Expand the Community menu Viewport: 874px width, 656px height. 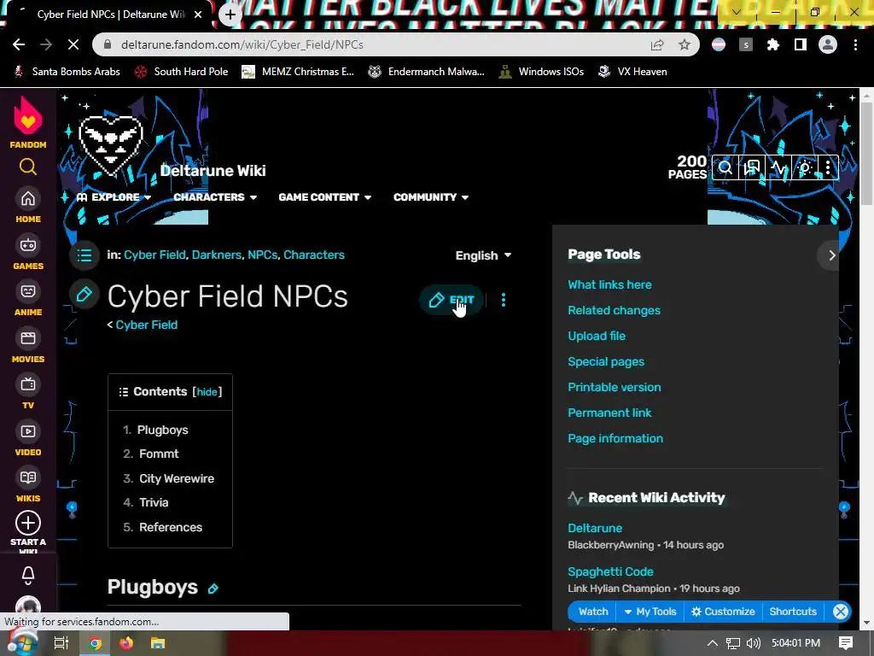click(431, 197)
